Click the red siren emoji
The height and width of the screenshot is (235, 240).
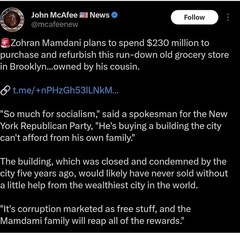(5, 43)
